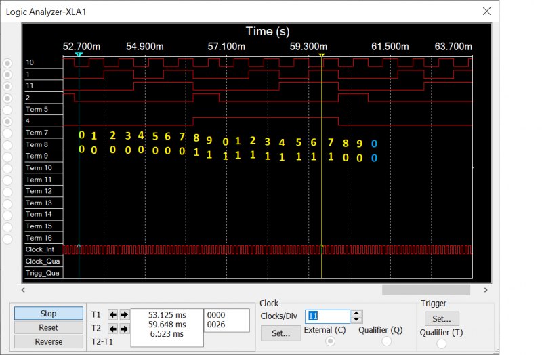This screenshot has height=355, width=542.
Task: Click the T2 cursor left arrow
Action: [x=113, y=329]
